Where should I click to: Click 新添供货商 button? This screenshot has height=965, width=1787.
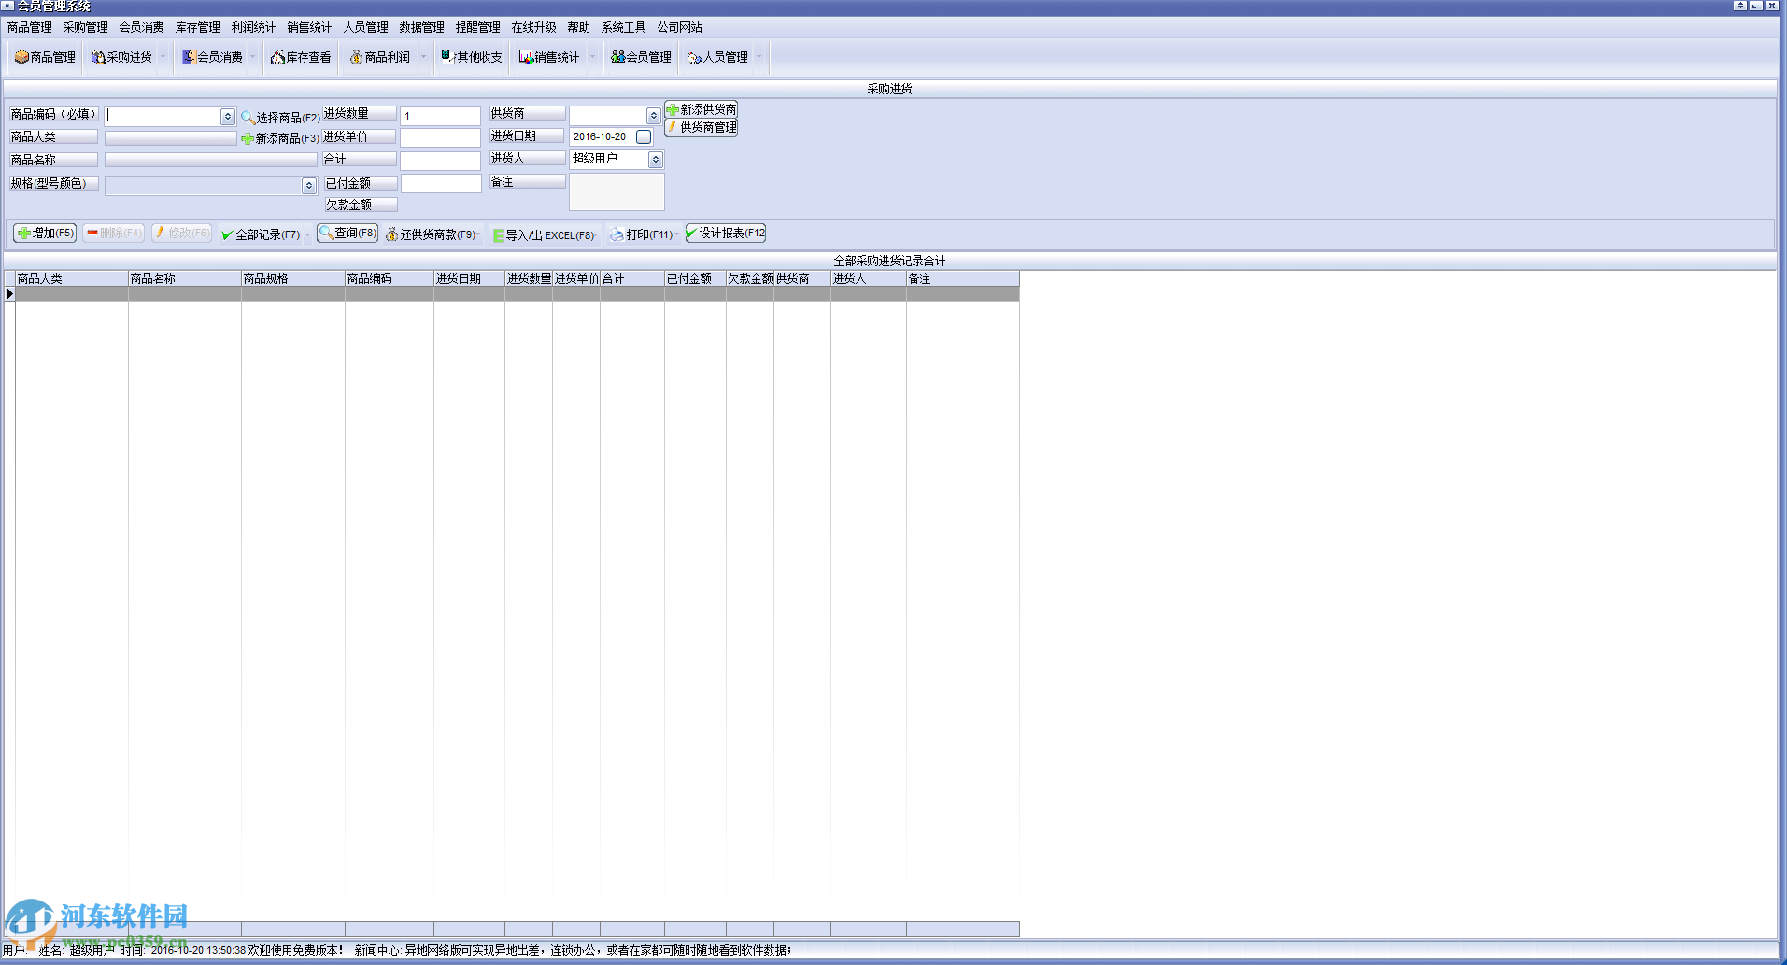[702, 109]
